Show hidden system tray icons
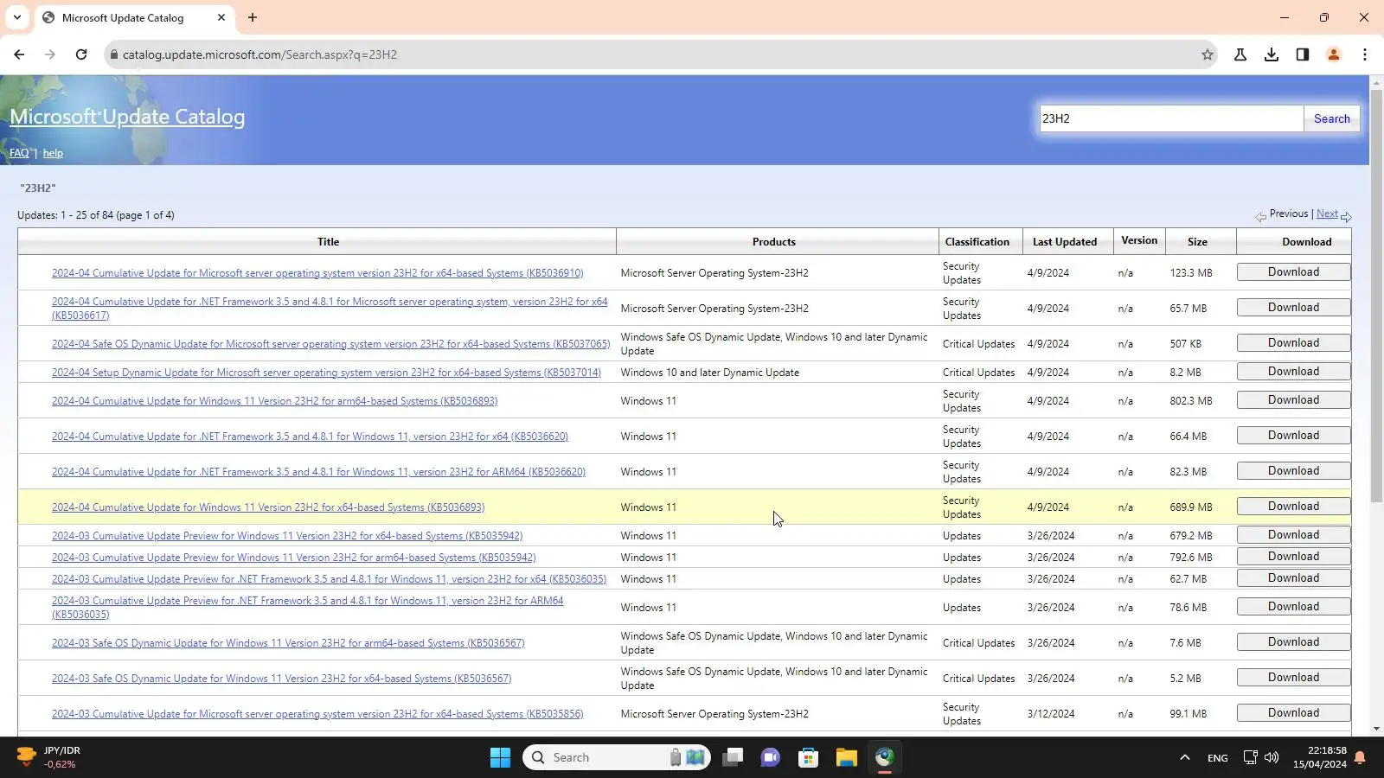 1185,757
